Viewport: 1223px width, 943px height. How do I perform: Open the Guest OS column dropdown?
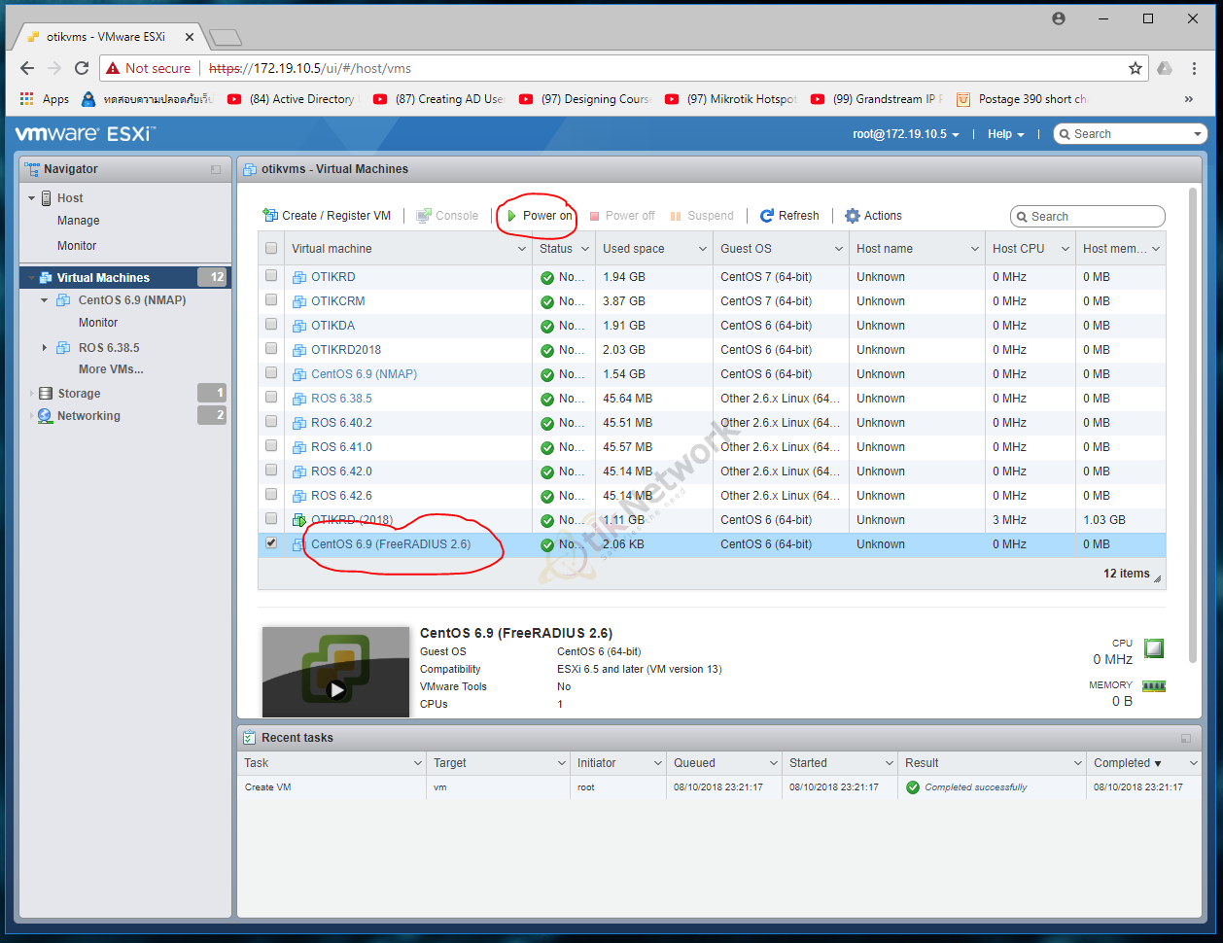point(839,249)
